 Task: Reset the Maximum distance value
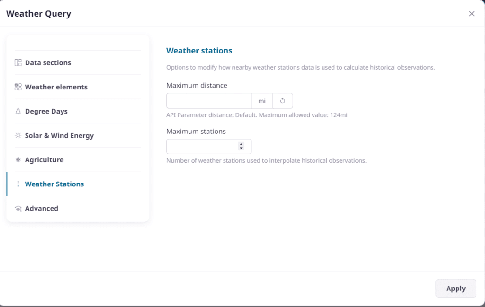click(x=283, y=100)
